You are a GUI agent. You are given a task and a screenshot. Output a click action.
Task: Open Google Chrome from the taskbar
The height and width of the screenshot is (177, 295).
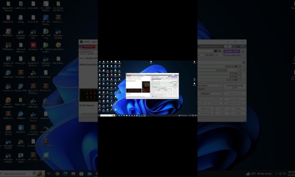[x=57, y=174]
